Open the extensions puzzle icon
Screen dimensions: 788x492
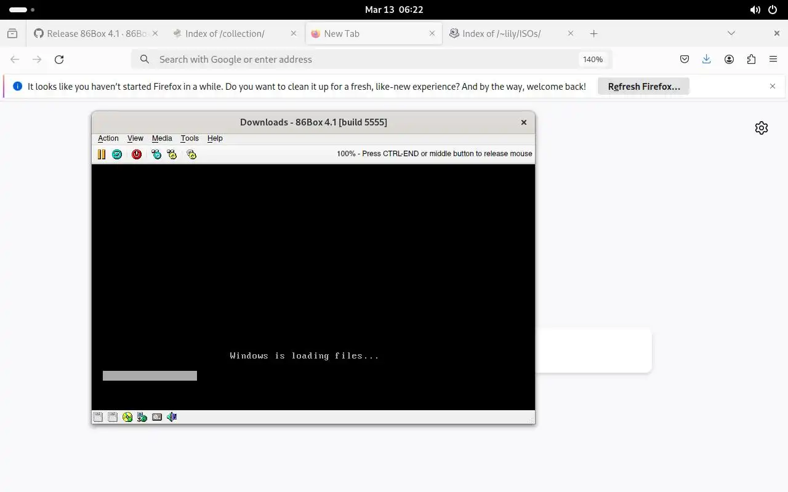(751, 60)
